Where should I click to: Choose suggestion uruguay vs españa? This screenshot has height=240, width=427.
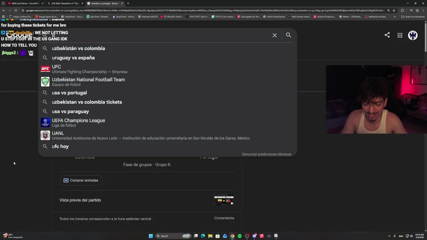tap(73, 58)
